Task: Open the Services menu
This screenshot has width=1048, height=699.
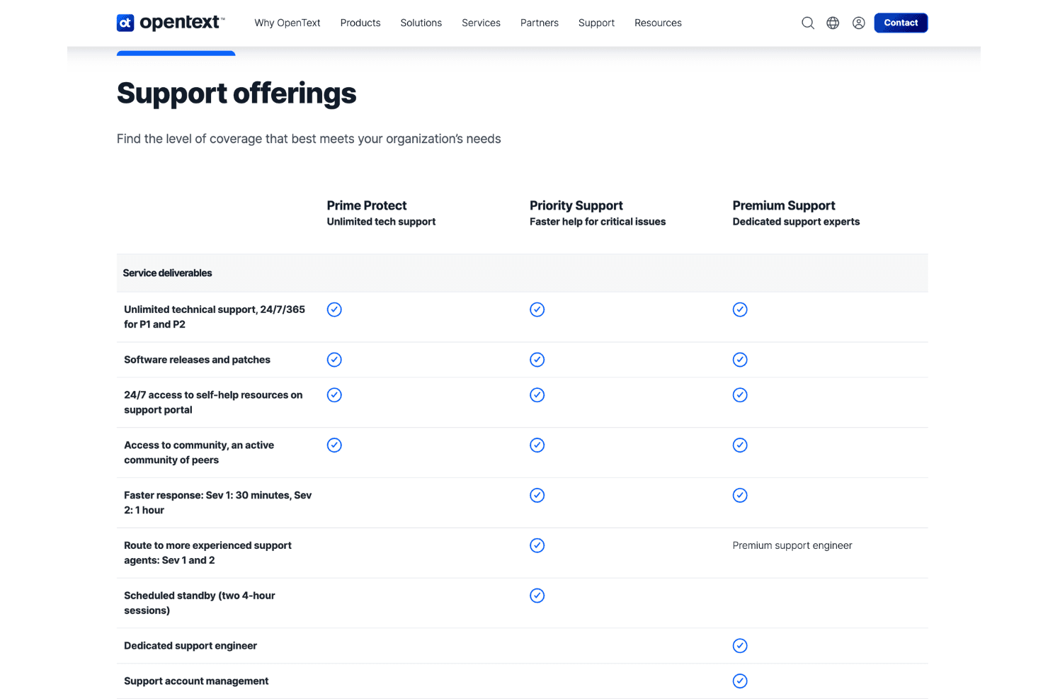Action: tap(482, 23)
